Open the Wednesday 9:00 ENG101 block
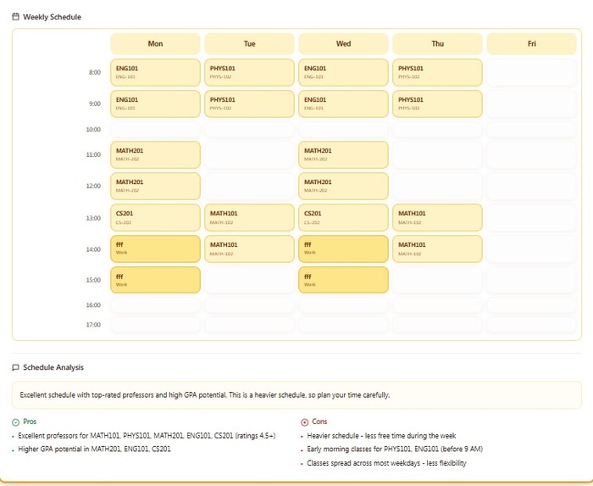The height and width of the screenshot is (486, 593). [343, 103]
